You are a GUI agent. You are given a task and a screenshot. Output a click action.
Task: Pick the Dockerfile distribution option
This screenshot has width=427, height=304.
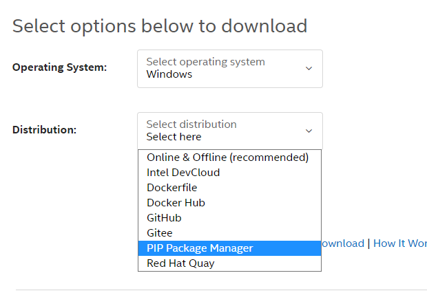point(171,188)
